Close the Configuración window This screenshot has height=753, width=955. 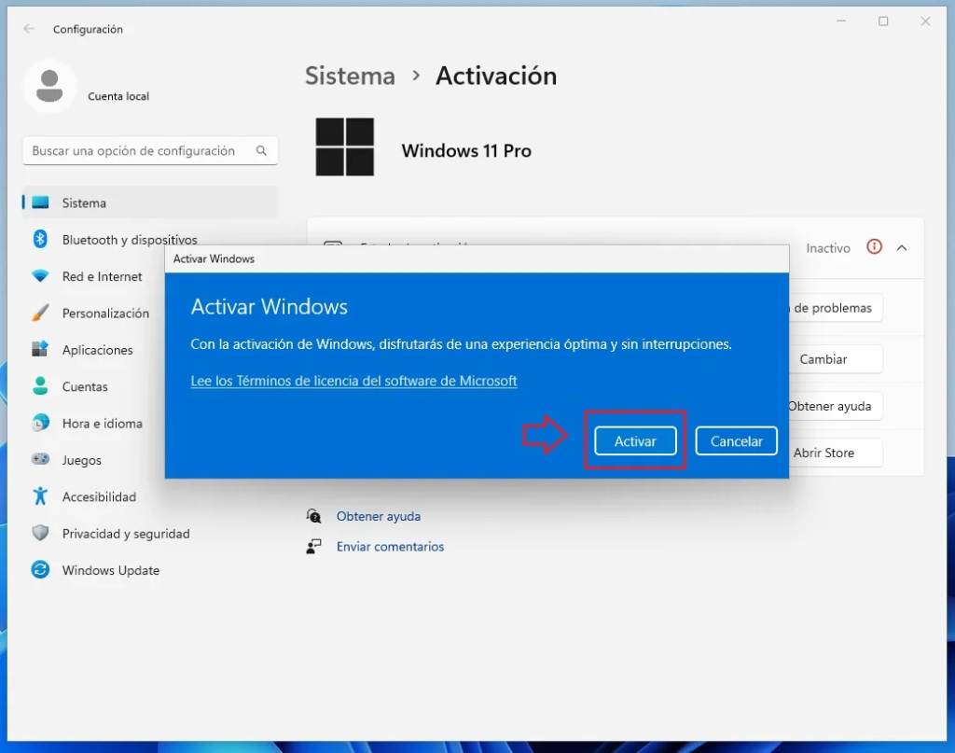(925, 21)
